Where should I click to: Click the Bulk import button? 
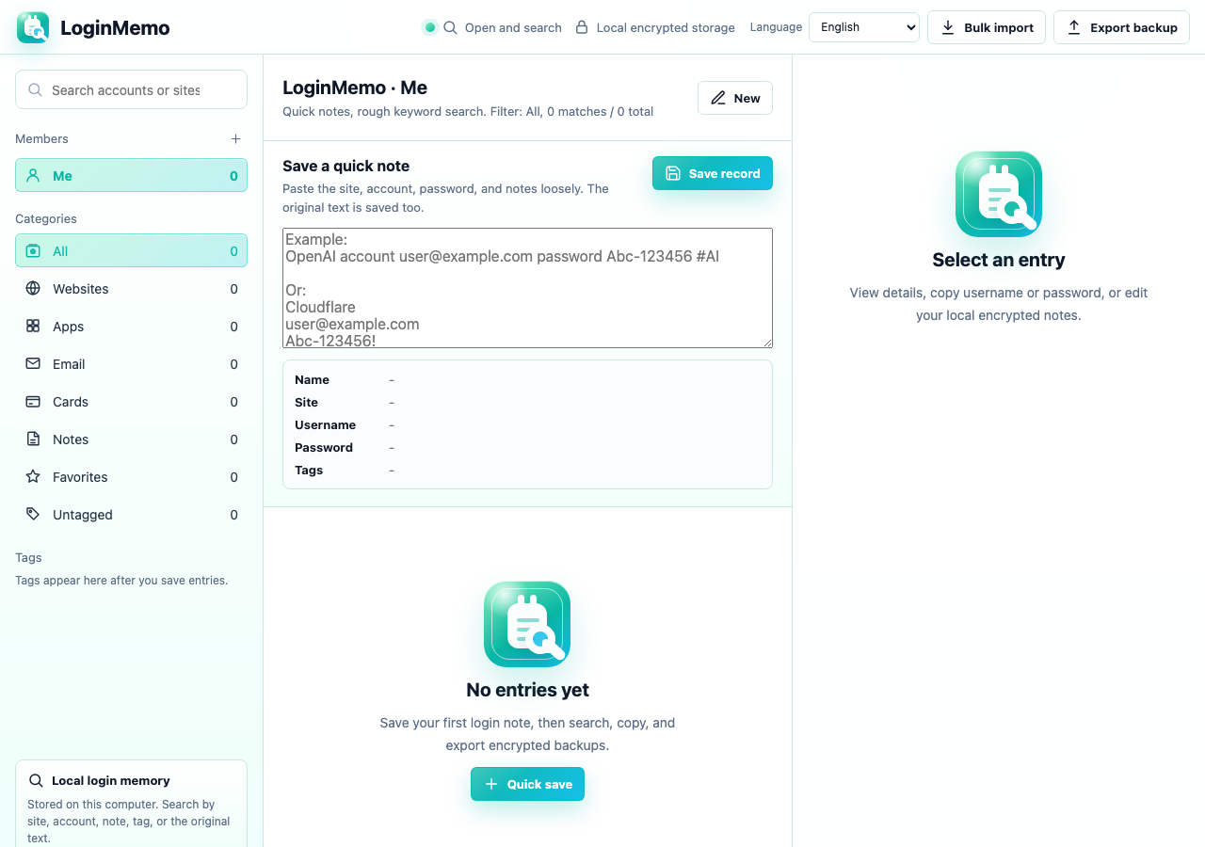click(987, 27)
